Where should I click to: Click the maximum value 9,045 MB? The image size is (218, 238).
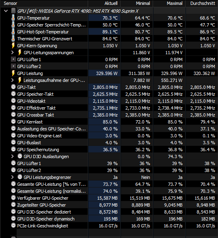[173, 205]
